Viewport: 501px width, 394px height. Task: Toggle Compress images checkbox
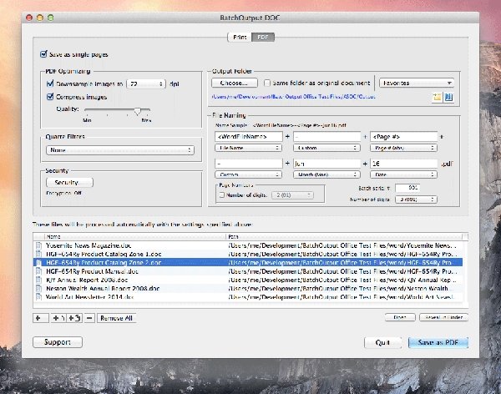(x=50, y=97)
